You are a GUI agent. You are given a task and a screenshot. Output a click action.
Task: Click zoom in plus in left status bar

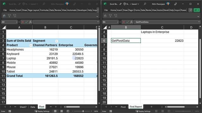[91, 111]
